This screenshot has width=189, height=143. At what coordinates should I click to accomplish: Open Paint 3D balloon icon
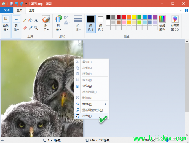(x=175, y=19)
